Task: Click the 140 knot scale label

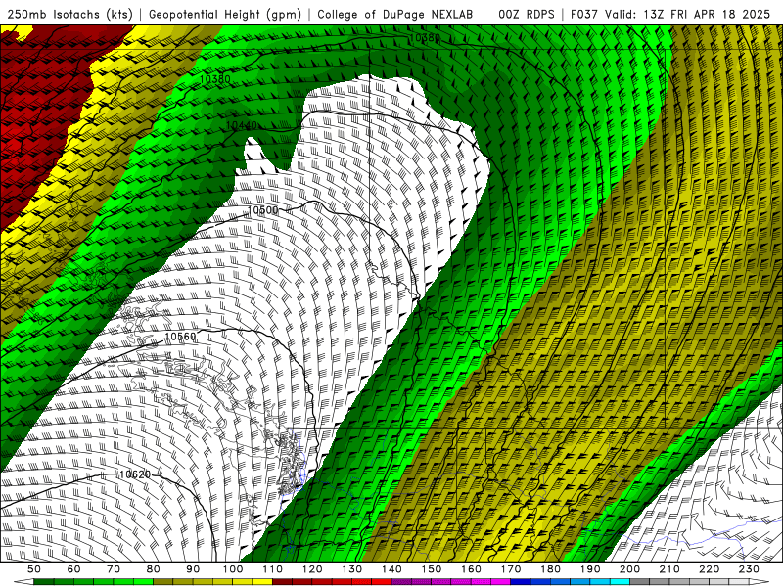Action: (x=391, y=569)
